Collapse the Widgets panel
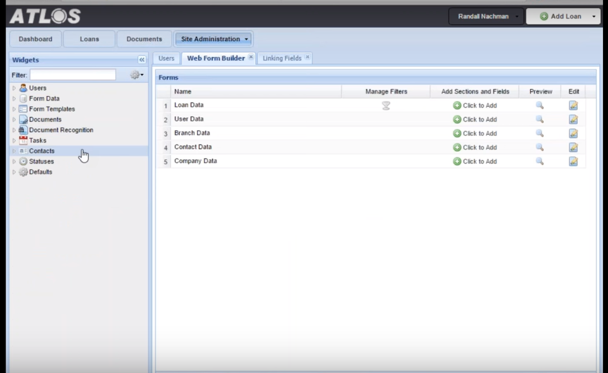Image resolution: width=608 pixels, height=373 pixels. pyautogui.click(x=142, y=60)
